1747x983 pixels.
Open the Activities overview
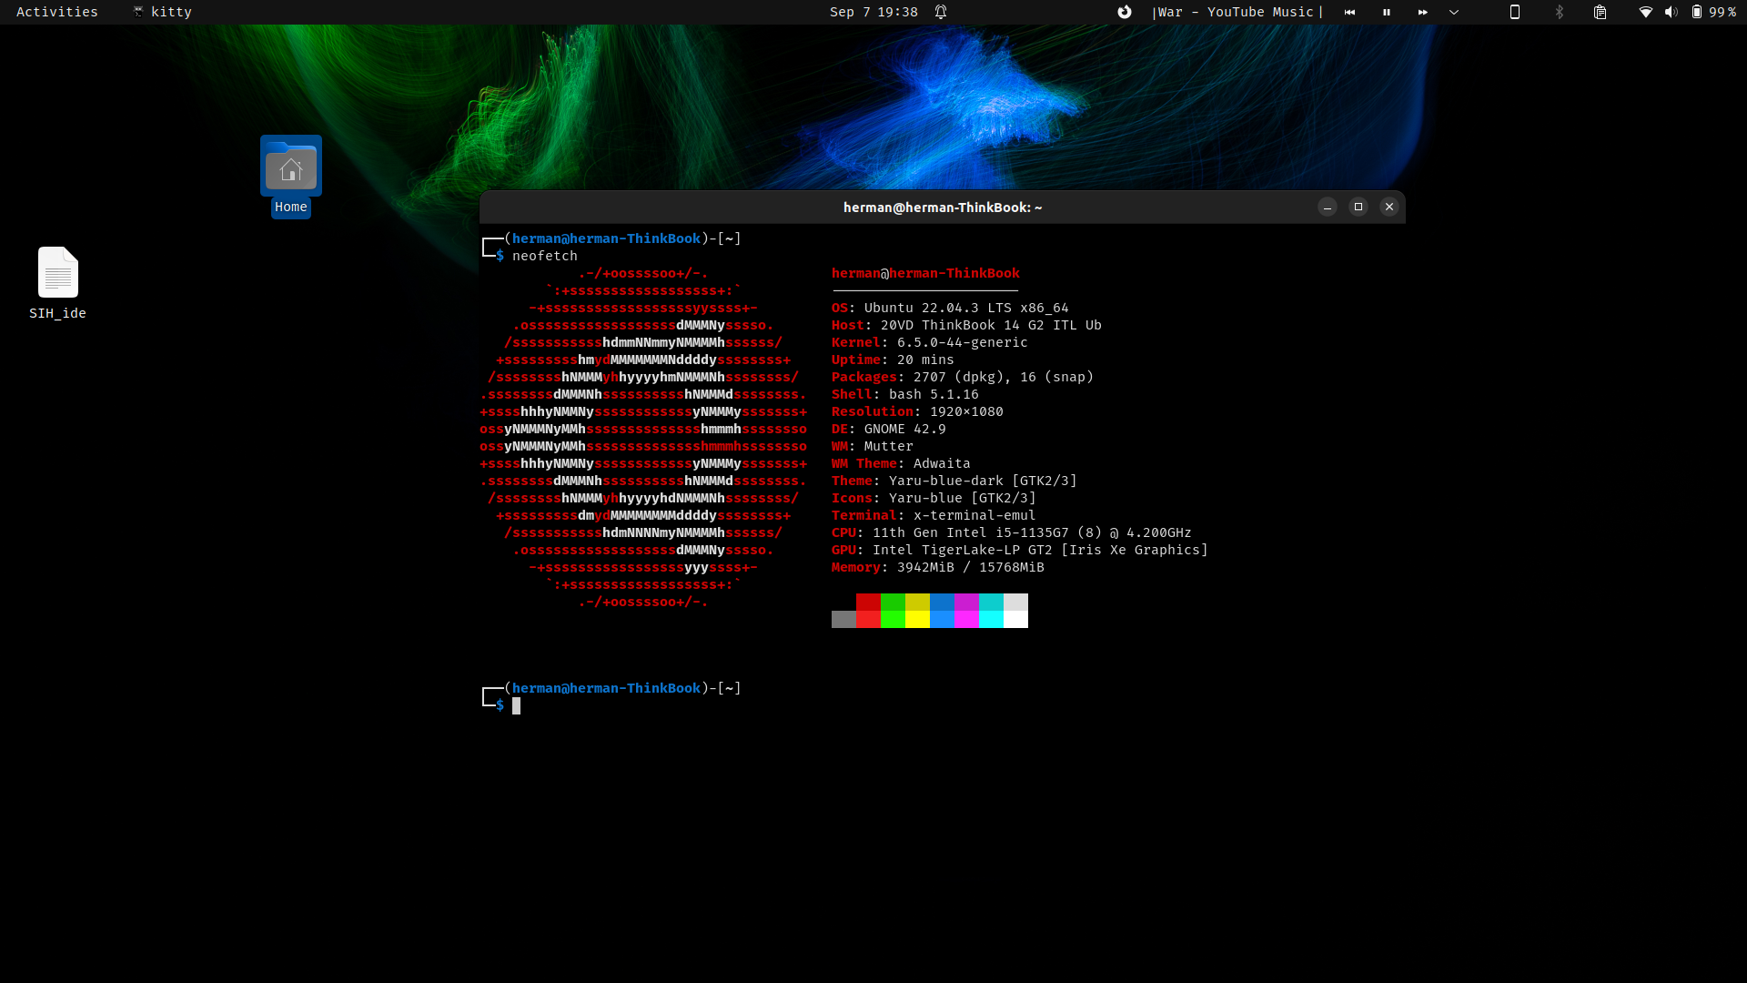(56, 12)
